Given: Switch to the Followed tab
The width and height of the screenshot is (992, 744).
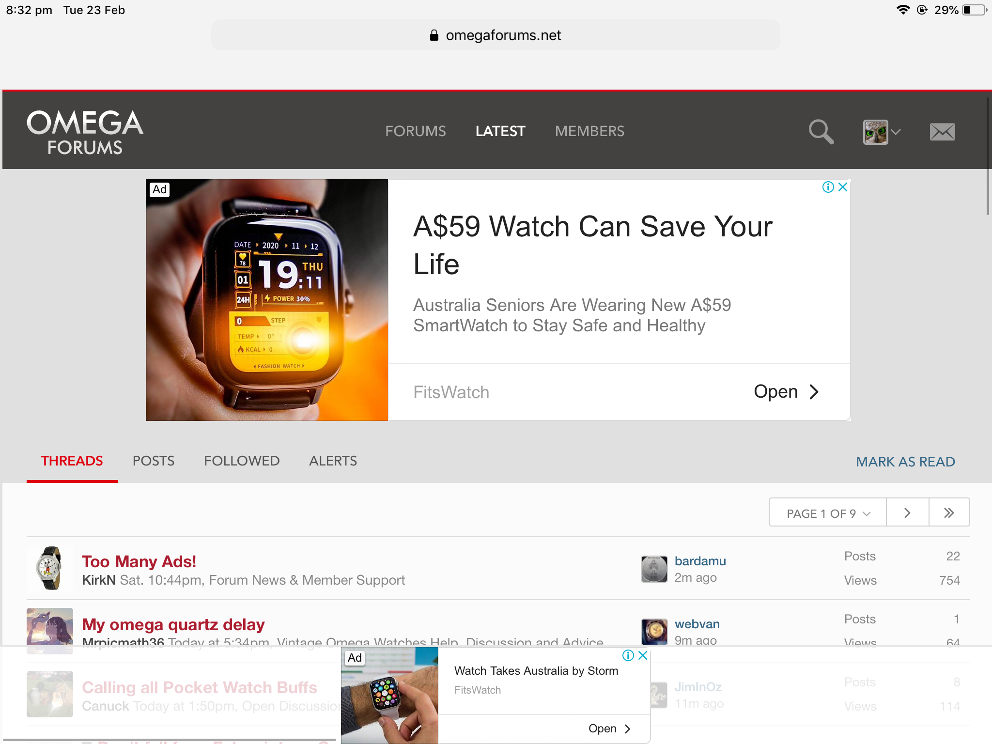Looking at the screenshot, I should pos(241,461).
